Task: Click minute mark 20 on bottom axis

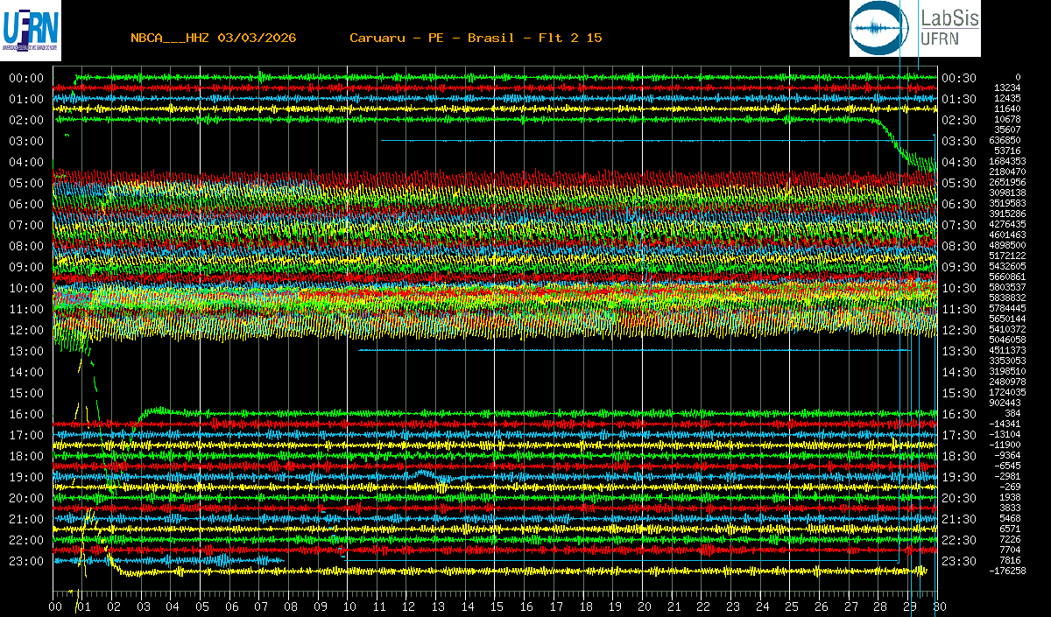Action: 644,606
